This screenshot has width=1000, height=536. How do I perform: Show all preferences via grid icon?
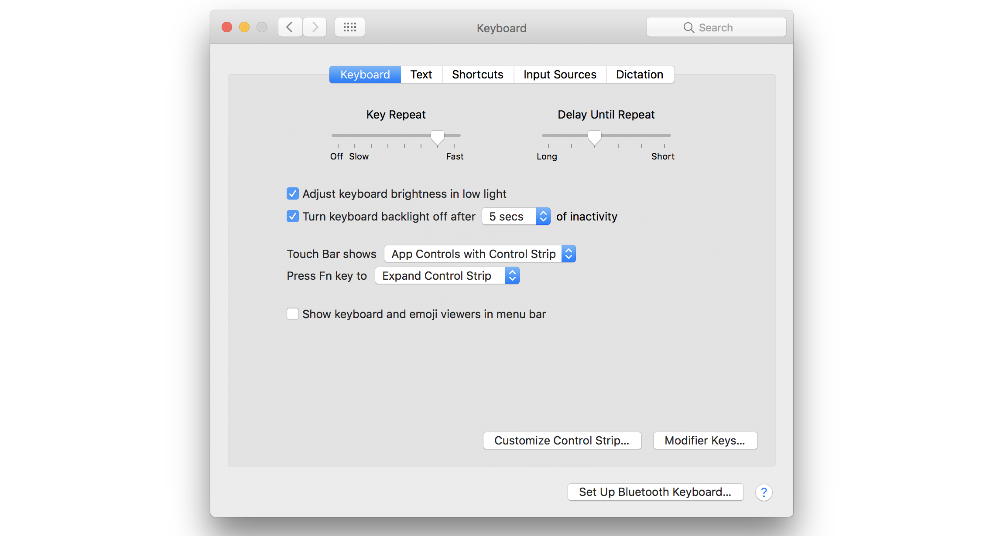coord(350,27)
